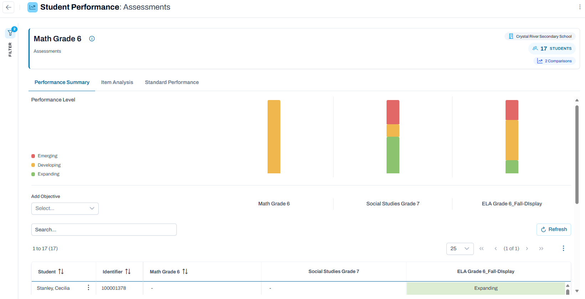Click Expanding cell for Stanley, Cecilia
The width and height of the screenshot is (585, 299).
pos(486,288)
